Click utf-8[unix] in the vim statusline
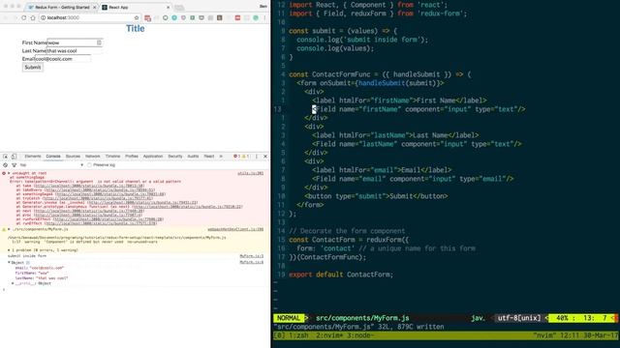This screenshot has width=620, height=348. click(x=519, y=318)
